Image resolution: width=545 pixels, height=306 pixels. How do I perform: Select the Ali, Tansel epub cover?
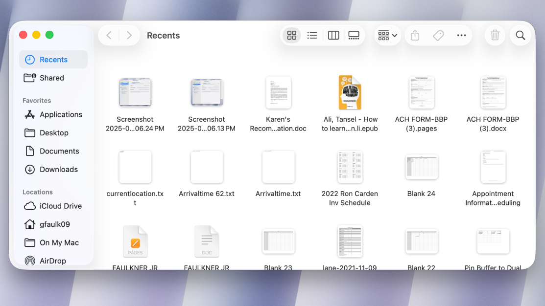(x=350, y=93)
